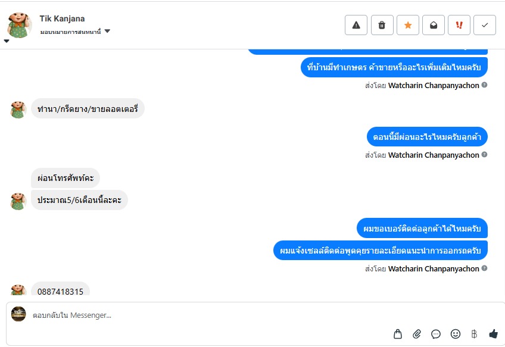
Task: Open the shopping bag icon in reply box
Action: tap(398, 334)
